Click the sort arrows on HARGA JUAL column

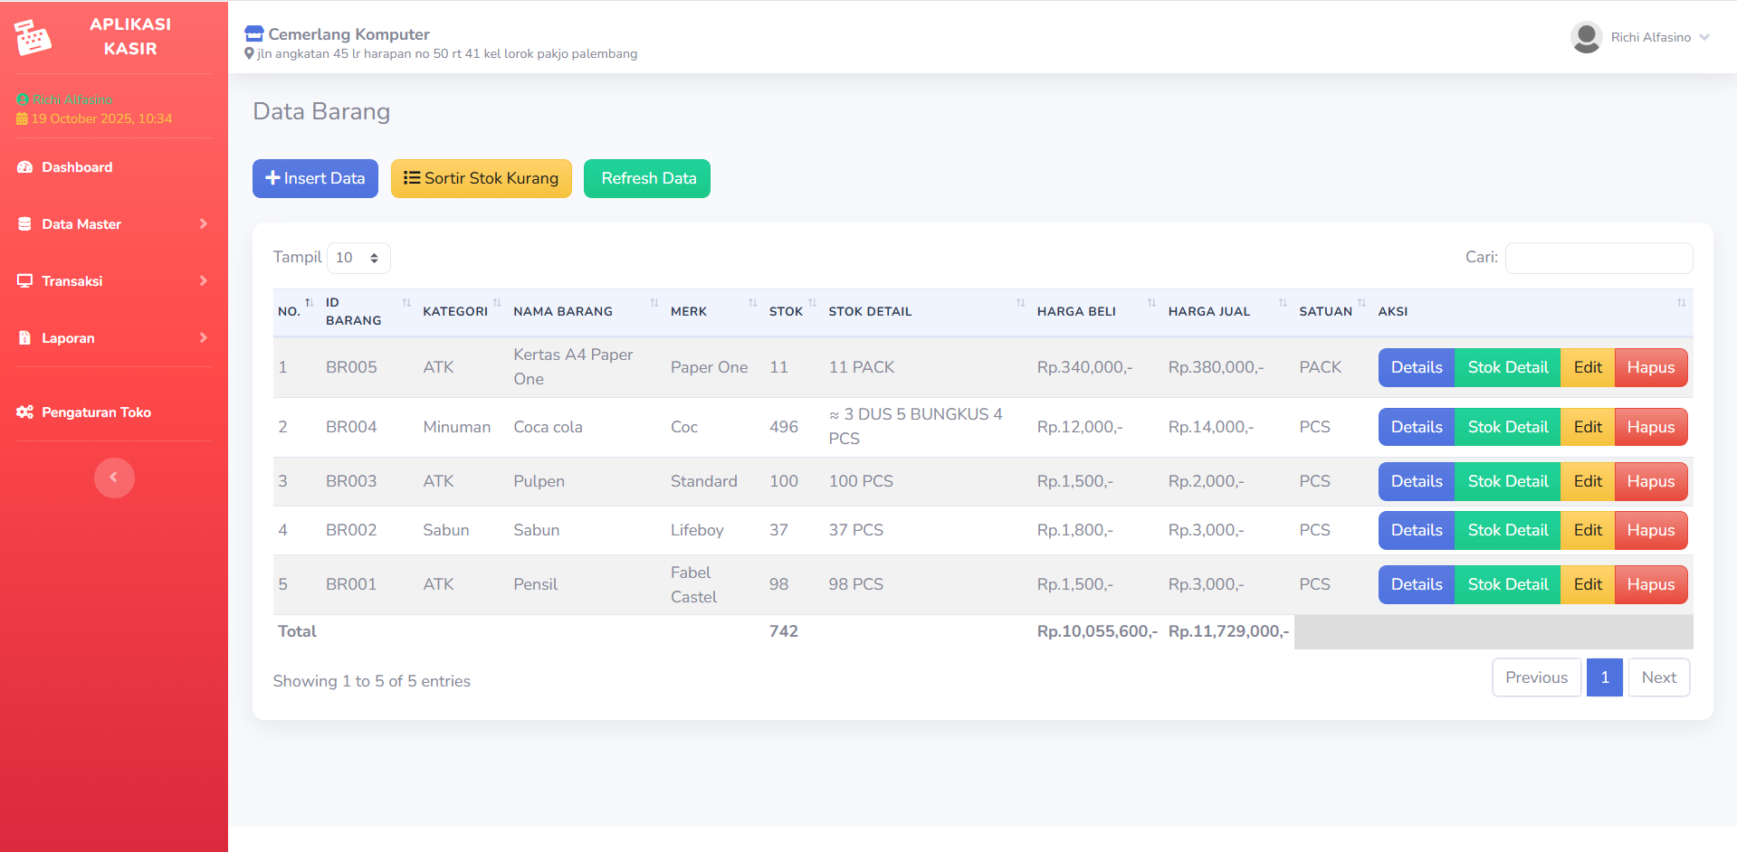click(x=1283, y=303)
